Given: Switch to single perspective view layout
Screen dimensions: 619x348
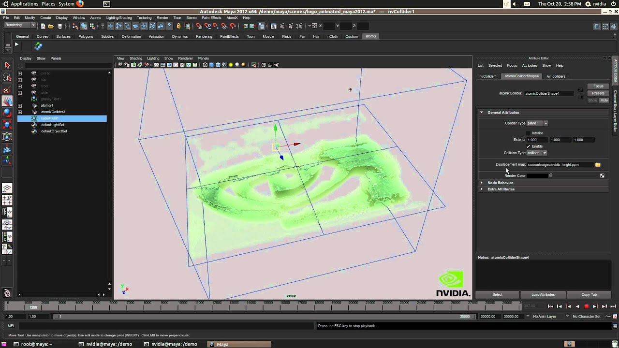Looking at the screenshot, I should point(7,188).
